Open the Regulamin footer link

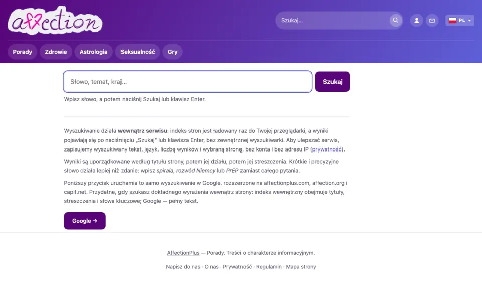(x=269, y=267)
